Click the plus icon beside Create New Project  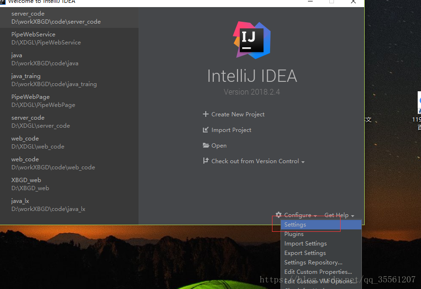(x=206, y=114)
